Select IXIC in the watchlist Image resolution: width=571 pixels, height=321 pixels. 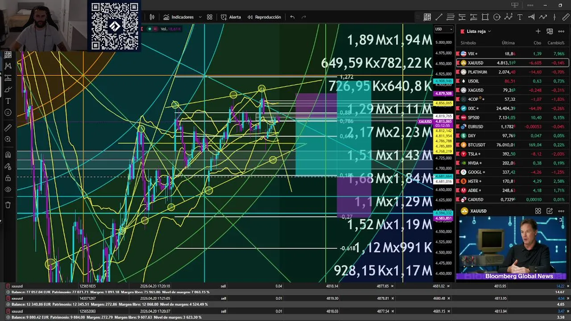coord(512,108)
